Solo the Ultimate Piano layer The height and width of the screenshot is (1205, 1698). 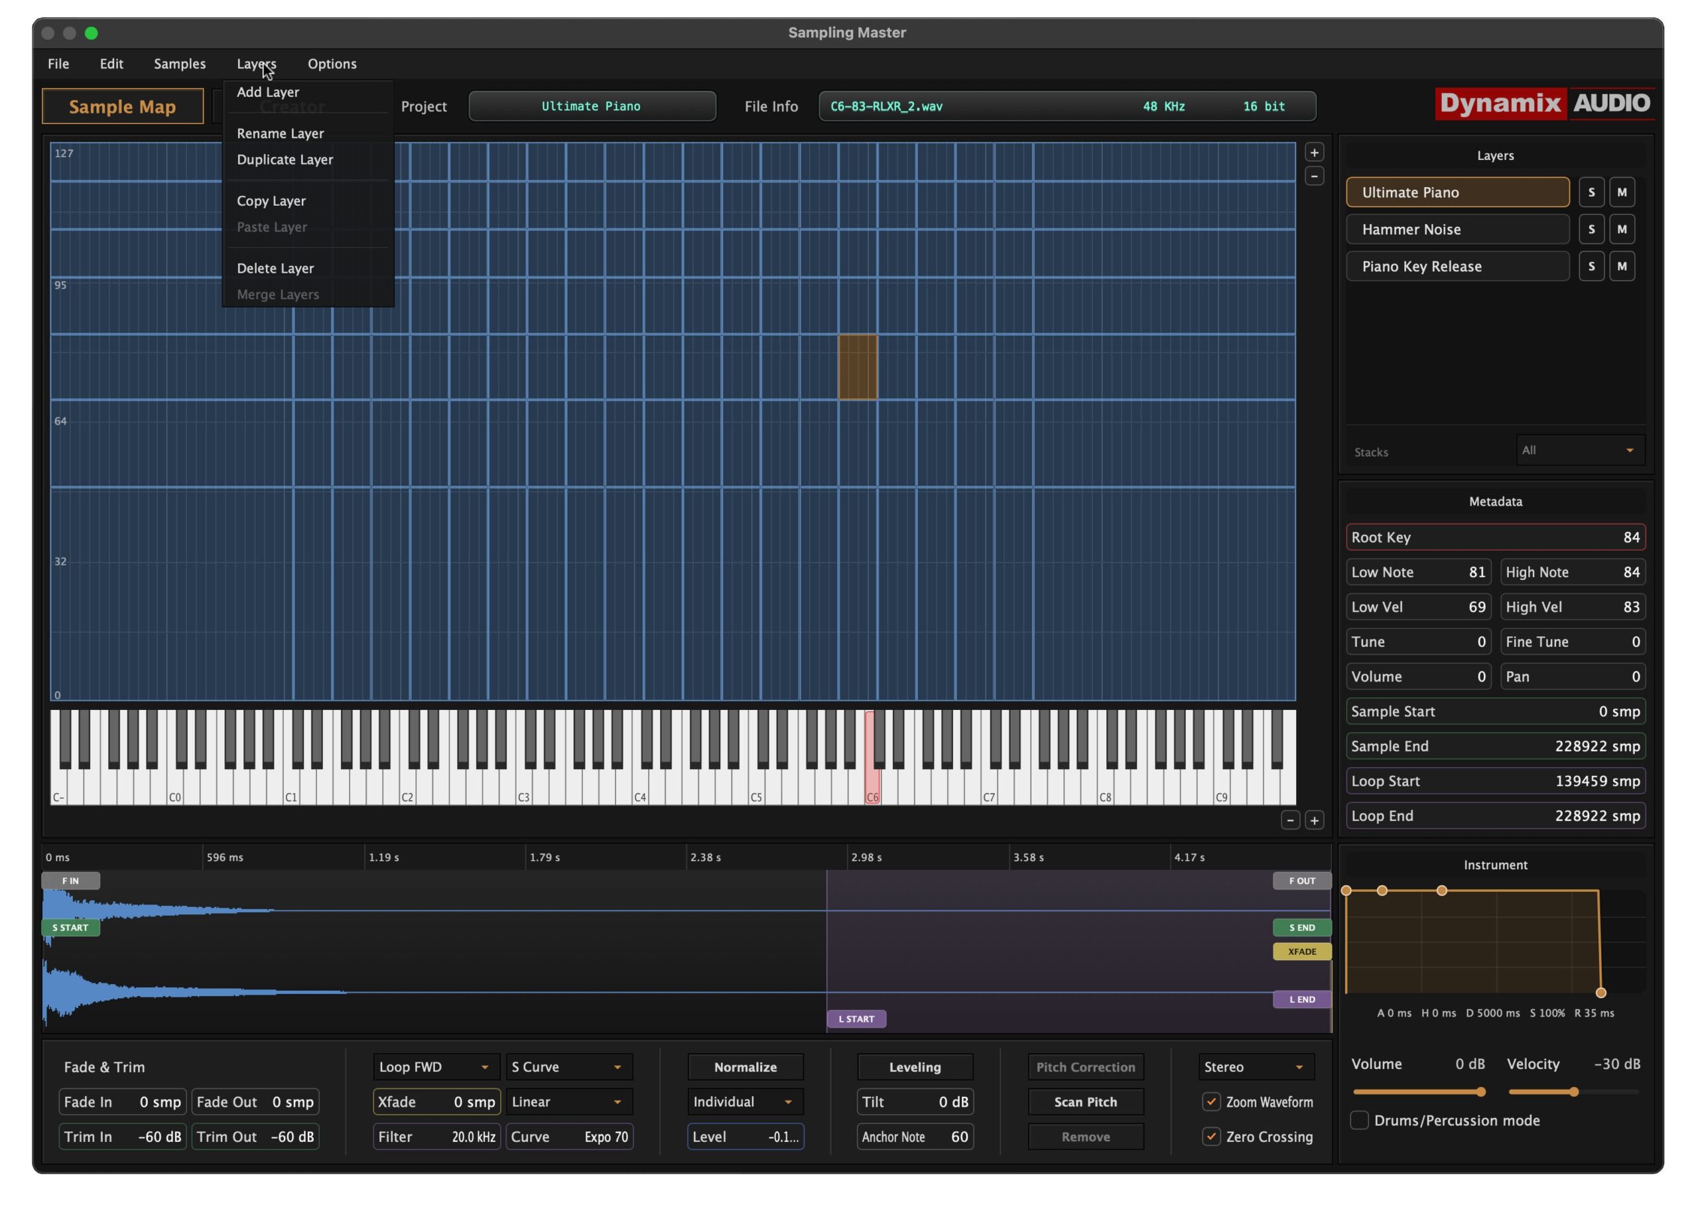click(1591, 192)
